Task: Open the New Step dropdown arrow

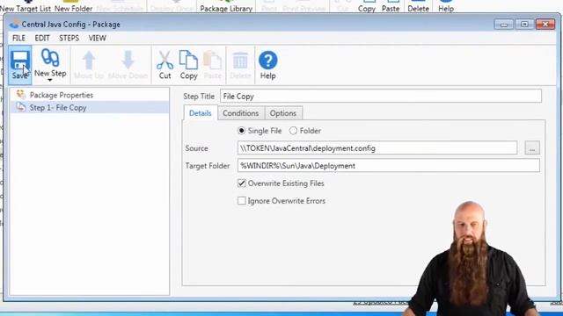Action: pos(50,80)
